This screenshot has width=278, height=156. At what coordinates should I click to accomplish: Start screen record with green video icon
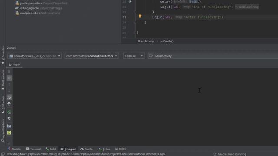point(9,133)
